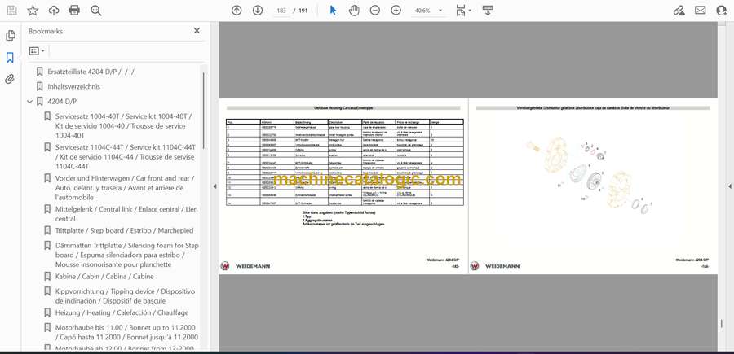The image size is (734, 354).
Task: Close the Bookmarks panel
Action: (197, 31)
